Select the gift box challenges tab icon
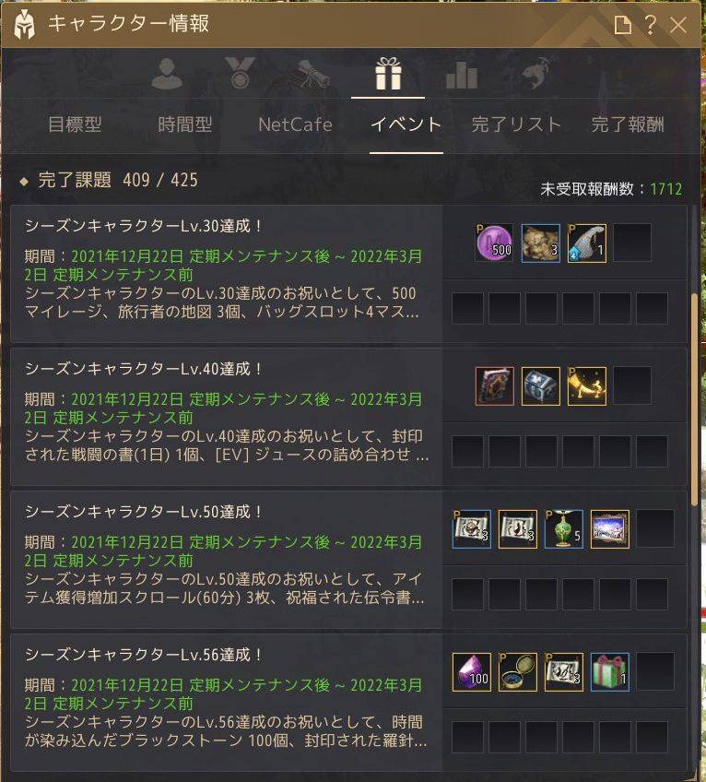This screenshot has height=782, width=706. click(388, 74)
